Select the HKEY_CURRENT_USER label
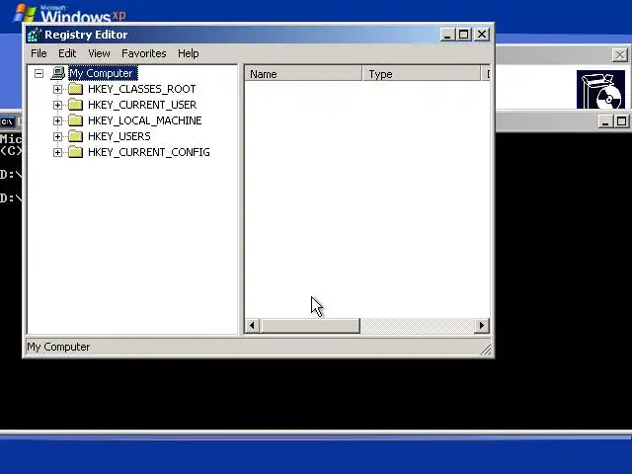Viewport: 632px width, 474px height. [142, 105]
